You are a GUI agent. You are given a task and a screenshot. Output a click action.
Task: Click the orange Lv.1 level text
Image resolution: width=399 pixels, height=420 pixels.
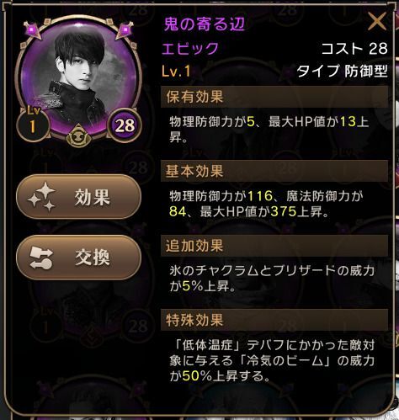(176, 72)
